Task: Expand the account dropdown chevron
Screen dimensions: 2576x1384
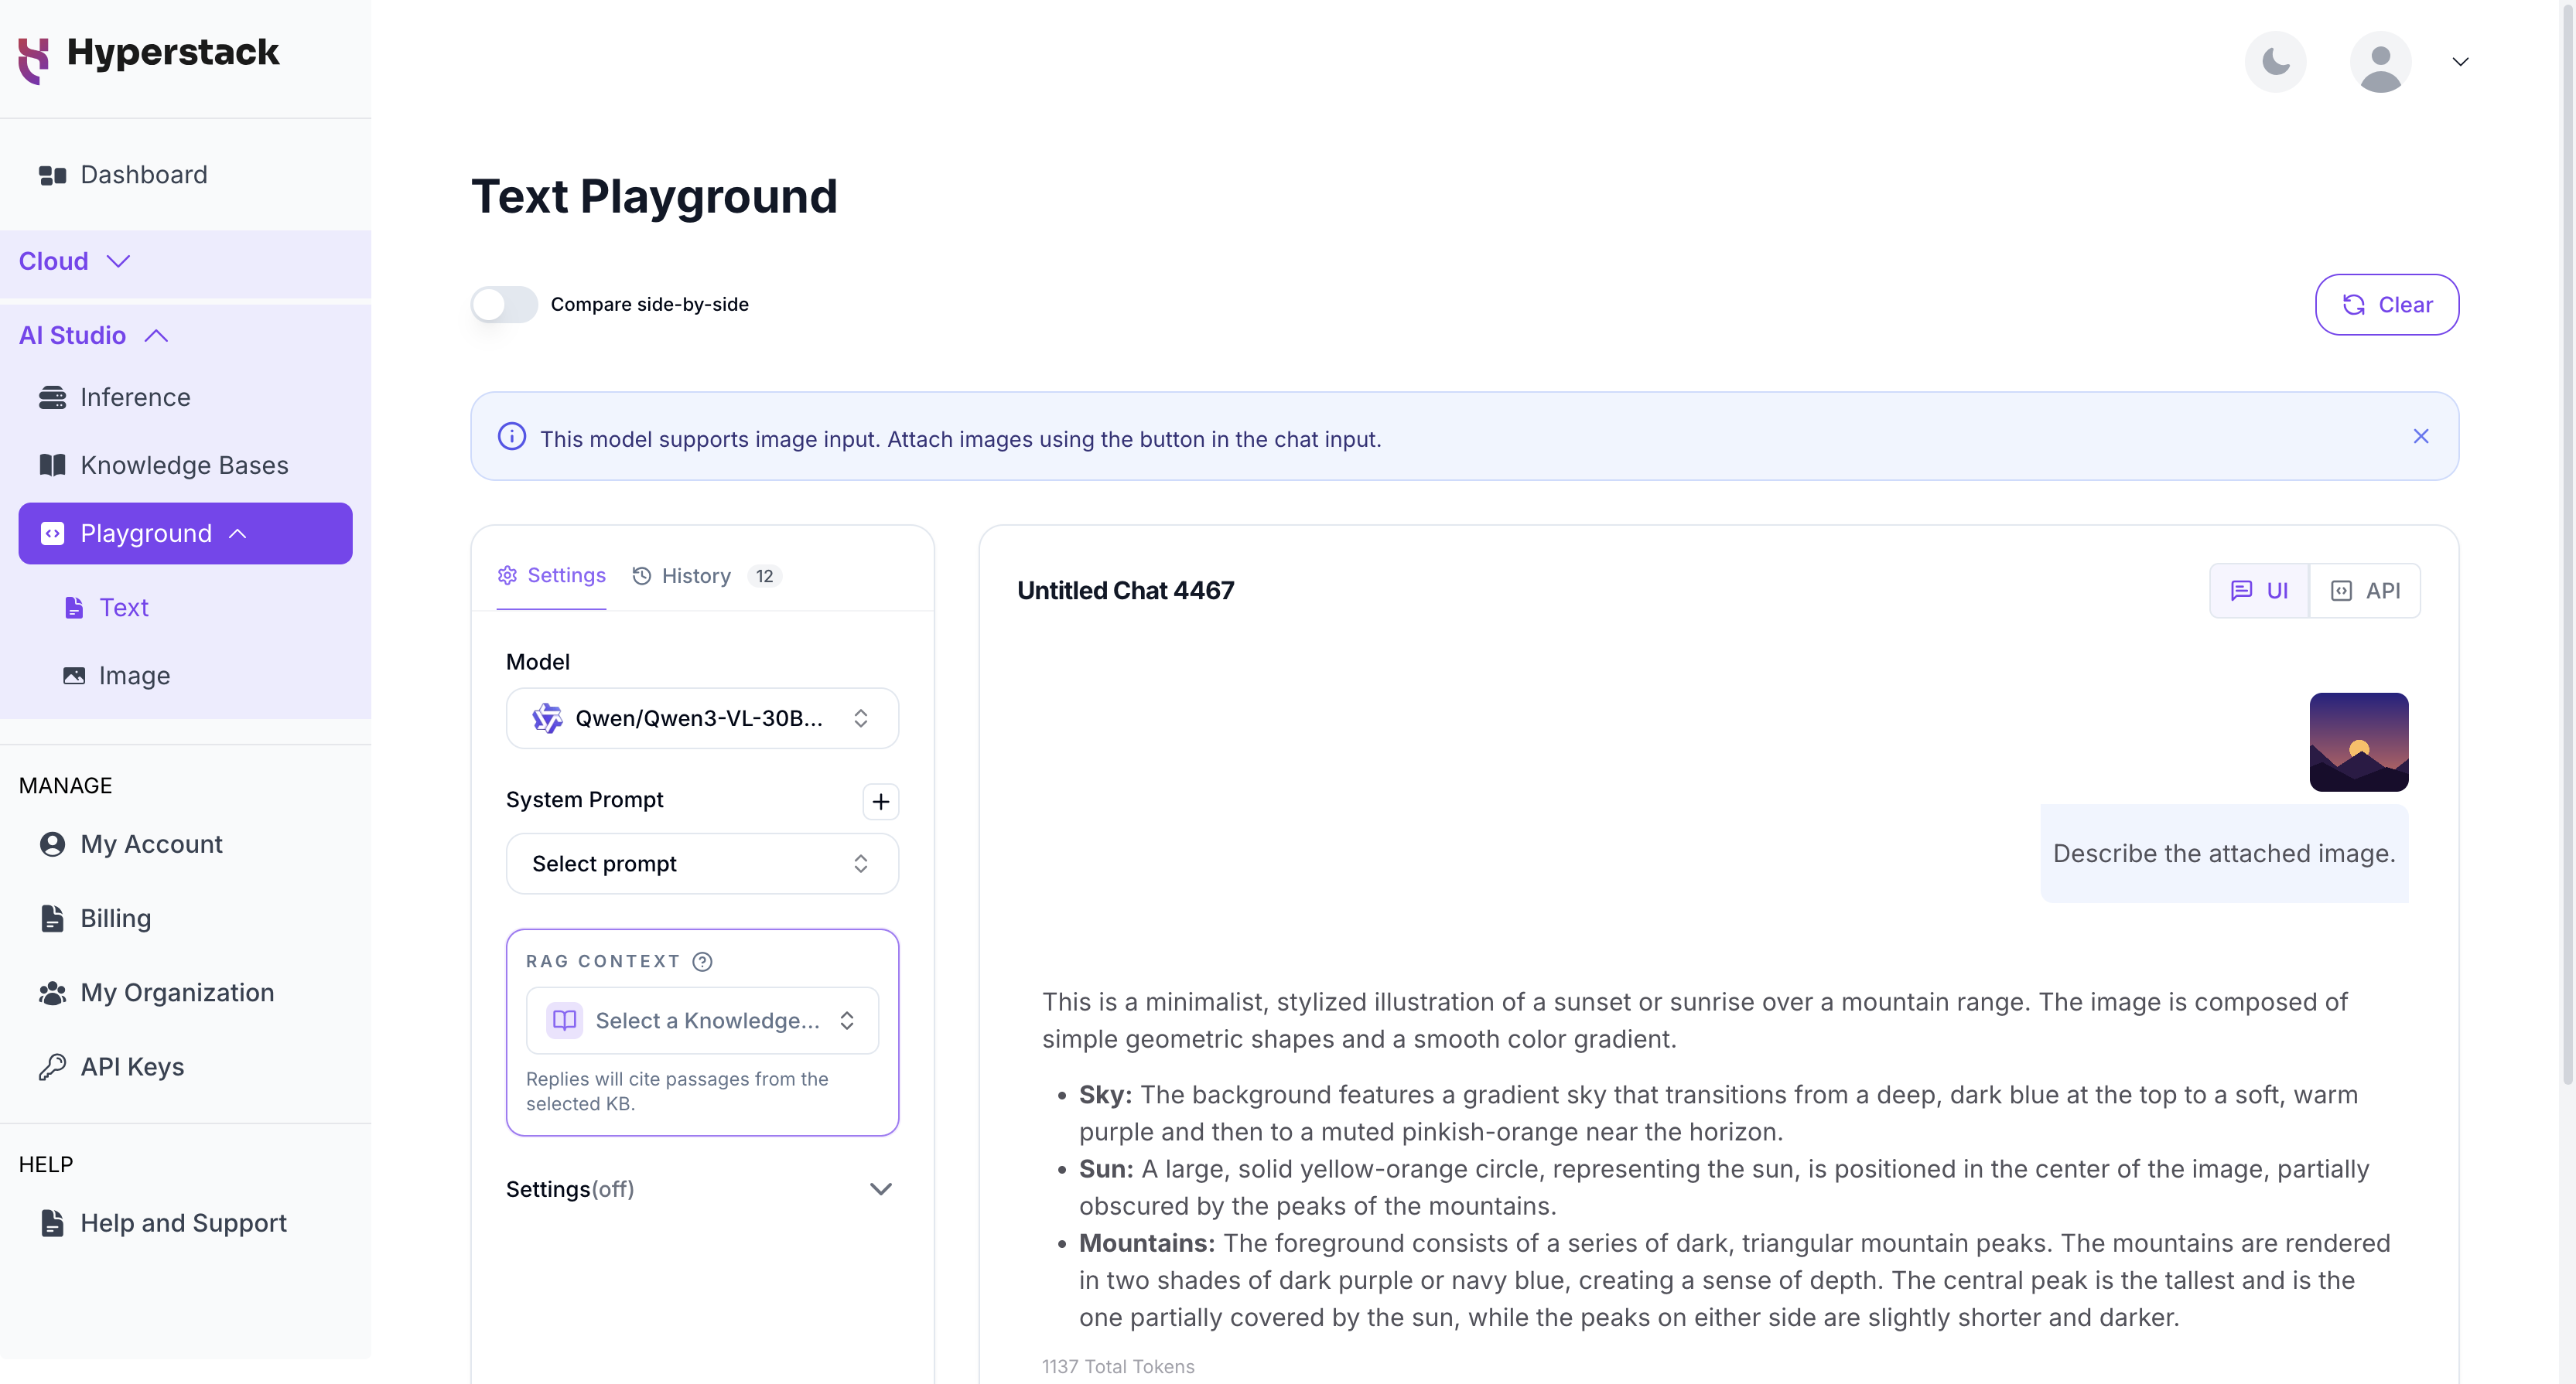Action: (x=2460, y=62)
